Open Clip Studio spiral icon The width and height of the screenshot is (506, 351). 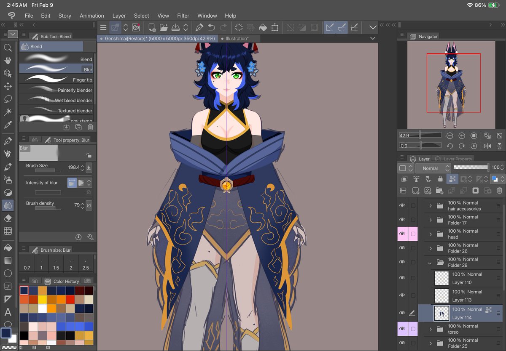click(x=136, y=28)
